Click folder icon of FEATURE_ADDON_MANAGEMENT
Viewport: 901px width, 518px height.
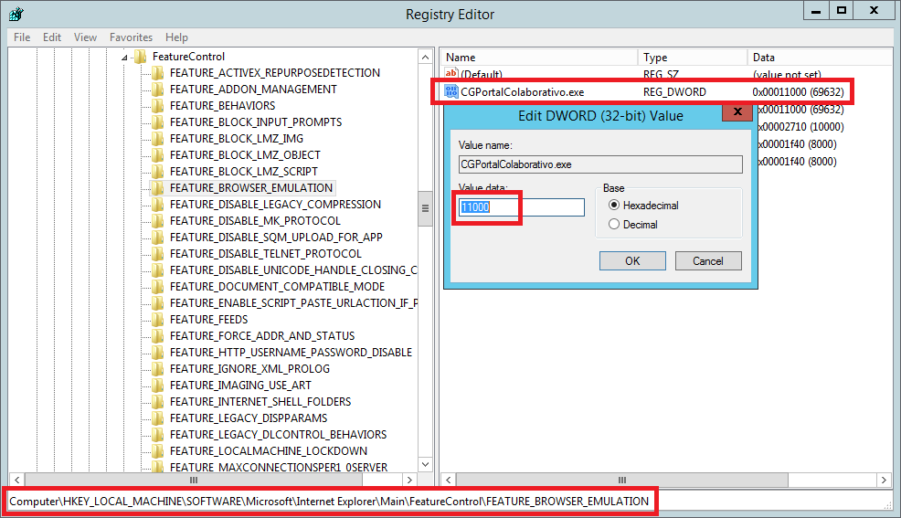pos(157,89)
